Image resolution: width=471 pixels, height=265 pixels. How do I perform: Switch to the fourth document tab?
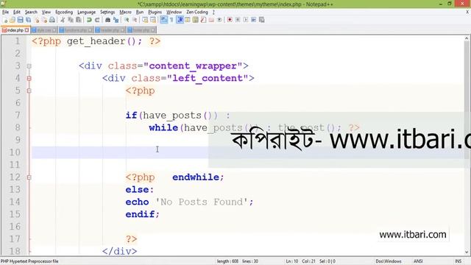tap(110, 30)
